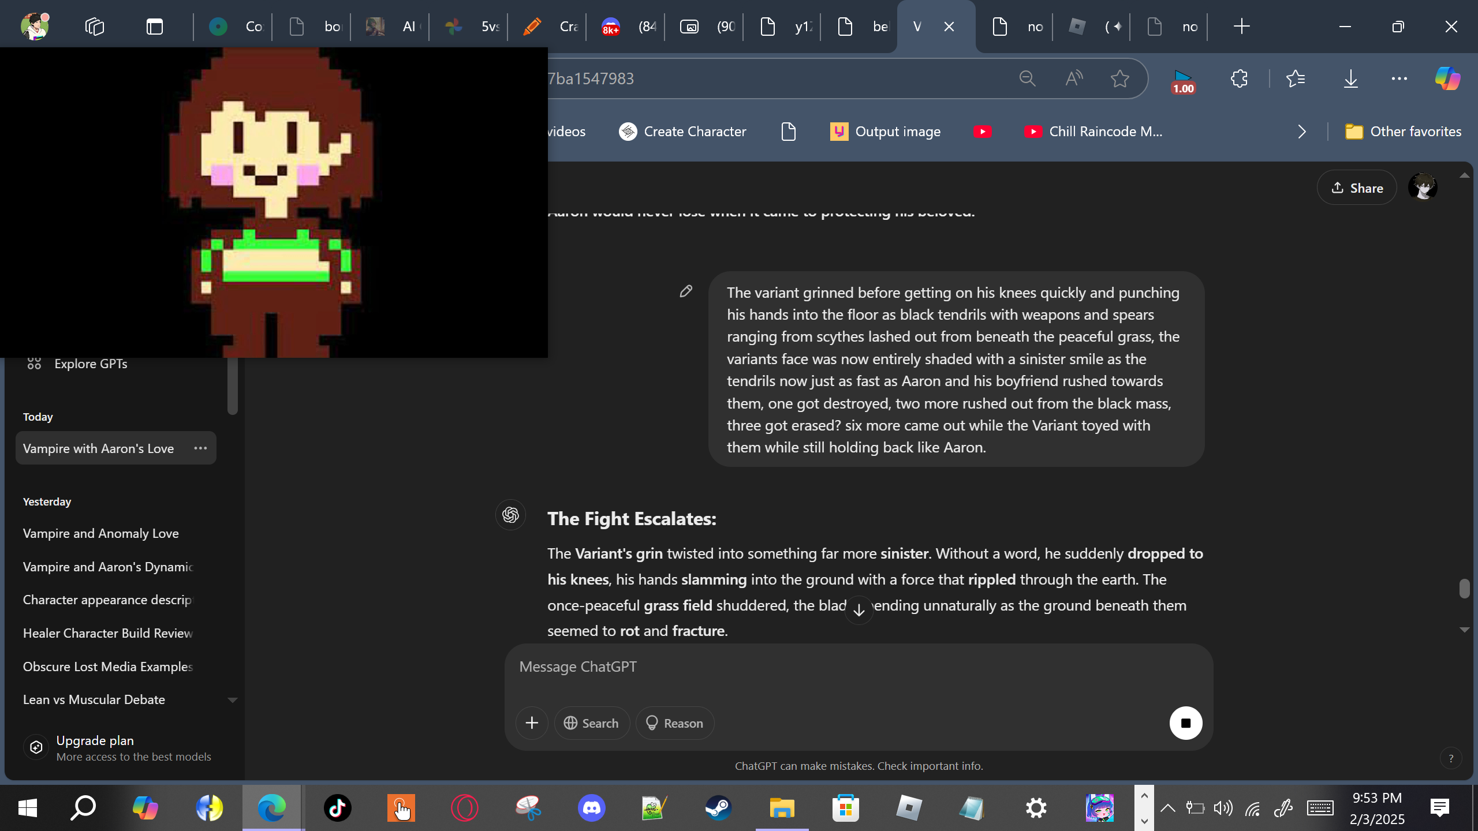The width and height of the screenshot is (1478, 831).
Task: Open the Edge profile avatar
Action: [35, 27]
